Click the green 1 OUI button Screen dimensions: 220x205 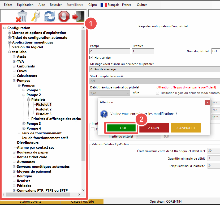(121, 128)
